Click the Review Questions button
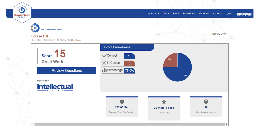Screen dimensions: 256x128 [67, 71]
